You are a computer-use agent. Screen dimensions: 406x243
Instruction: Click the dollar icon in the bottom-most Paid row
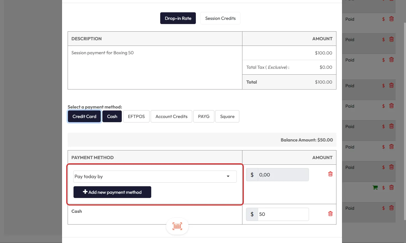click(x=383, y=208)
